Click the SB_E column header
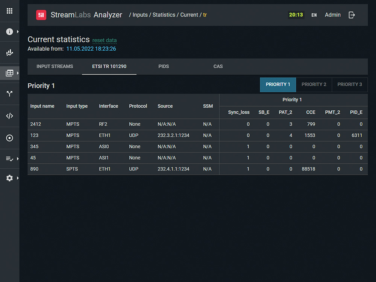This screenshot has width=376, height=282. click(264, 112)
